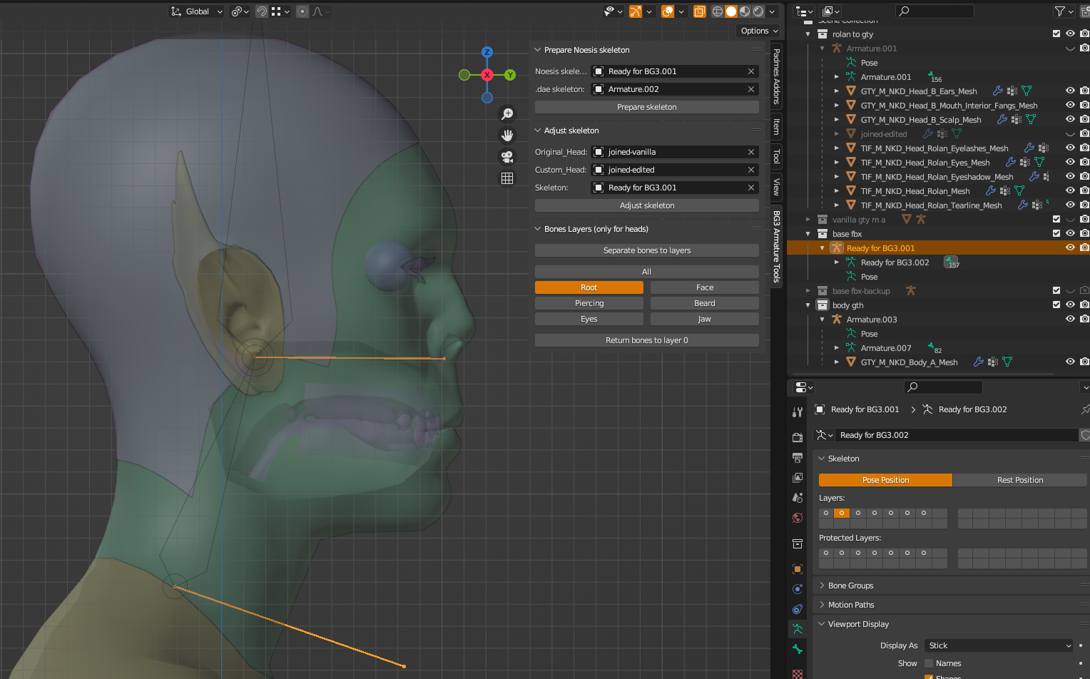
Task: Open View Layer properties tab icon
Action: (x=798, y=477)
